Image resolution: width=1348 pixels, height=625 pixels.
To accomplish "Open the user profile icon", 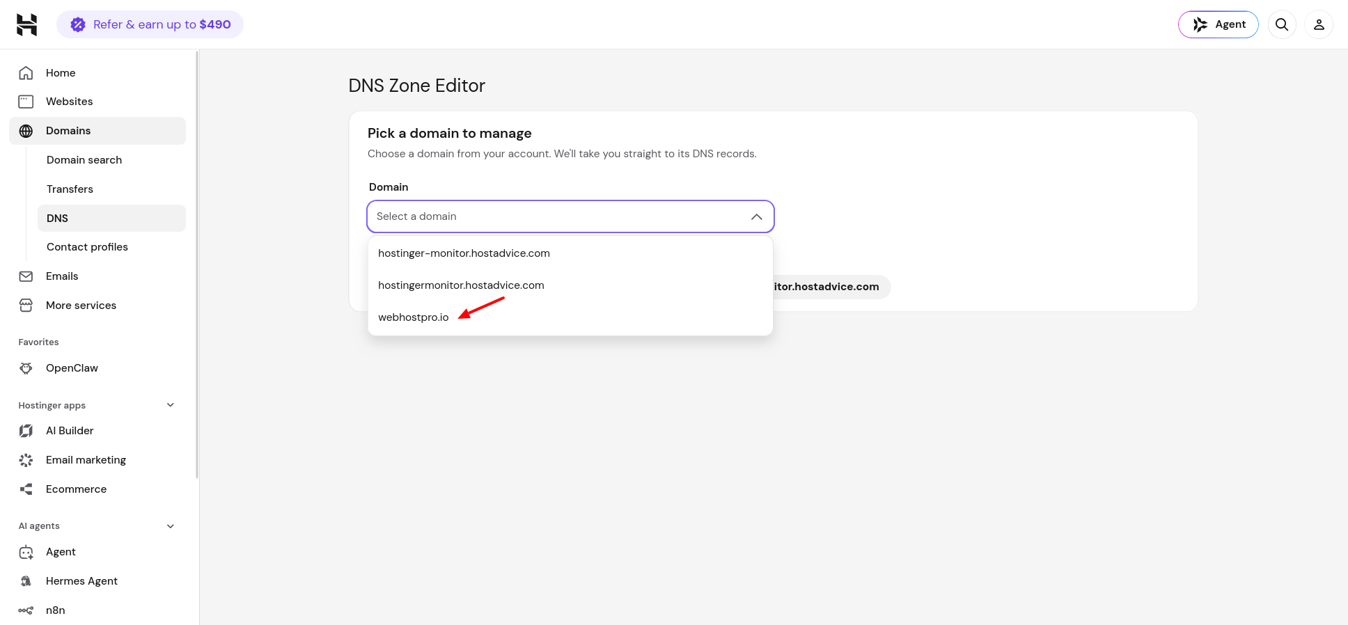I will [1319, 24].
